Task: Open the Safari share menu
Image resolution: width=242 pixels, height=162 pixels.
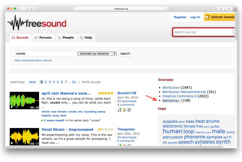Action: pos(221,9)
